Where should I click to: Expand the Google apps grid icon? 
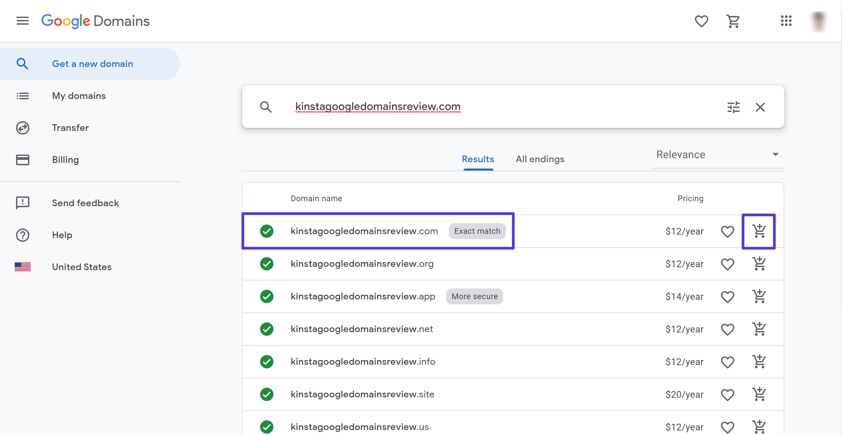click(x=786, y=21)
